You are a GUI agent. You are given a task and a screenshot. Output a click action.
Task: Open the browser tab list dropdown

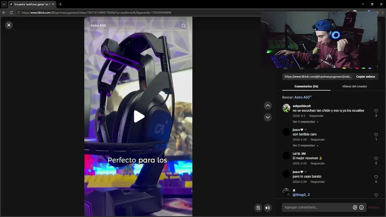(4, 4)
